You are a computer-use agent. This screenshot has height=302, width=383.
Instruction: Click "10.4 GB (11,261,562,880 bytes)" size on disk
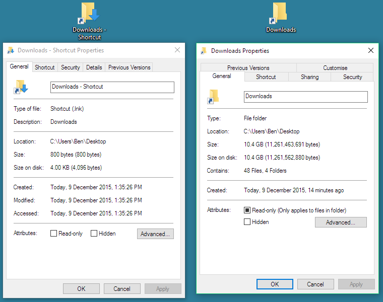click(x=282, y=158)
